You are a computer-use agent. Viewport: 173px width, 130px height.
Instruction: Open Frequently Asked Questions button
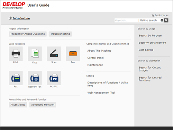(28, 34)
